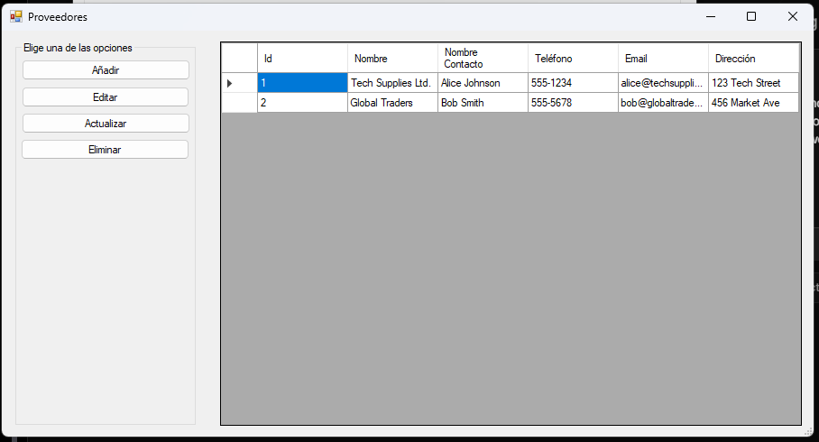
Task: Select the Tech Supplies Ltd. cell
Action: pyautogui.click(x=392, y=83)
